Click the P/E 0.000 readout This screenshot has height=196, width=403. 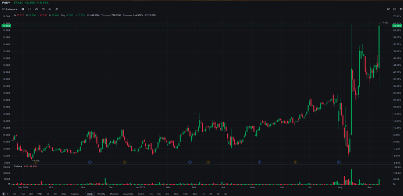(x=151, y=15)
